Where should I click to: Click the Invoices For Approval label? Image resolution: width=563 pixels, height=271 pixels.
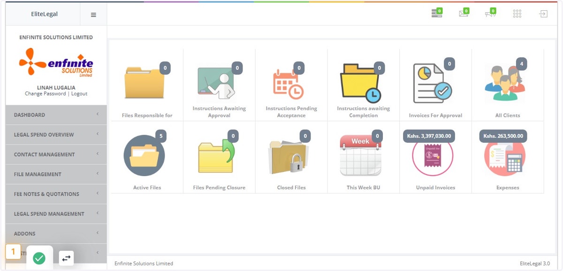click(435, 116)
